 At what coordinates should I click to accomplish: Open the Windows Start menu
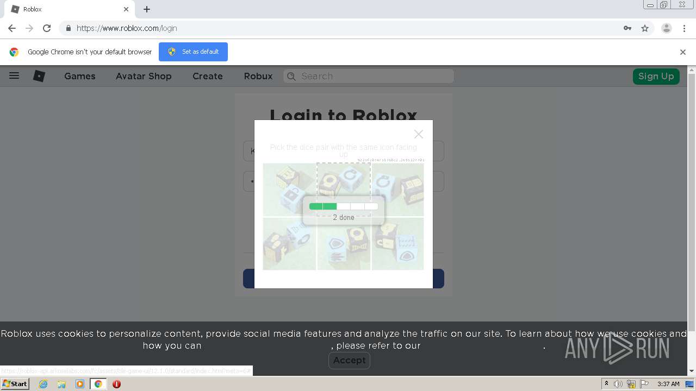[15, 383]
